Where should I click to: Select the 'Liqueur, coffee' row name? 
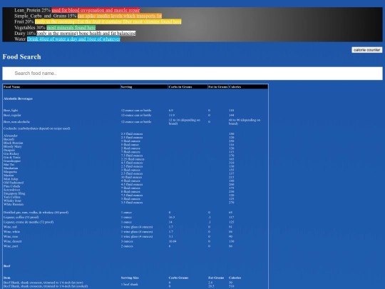click(21, 217)
